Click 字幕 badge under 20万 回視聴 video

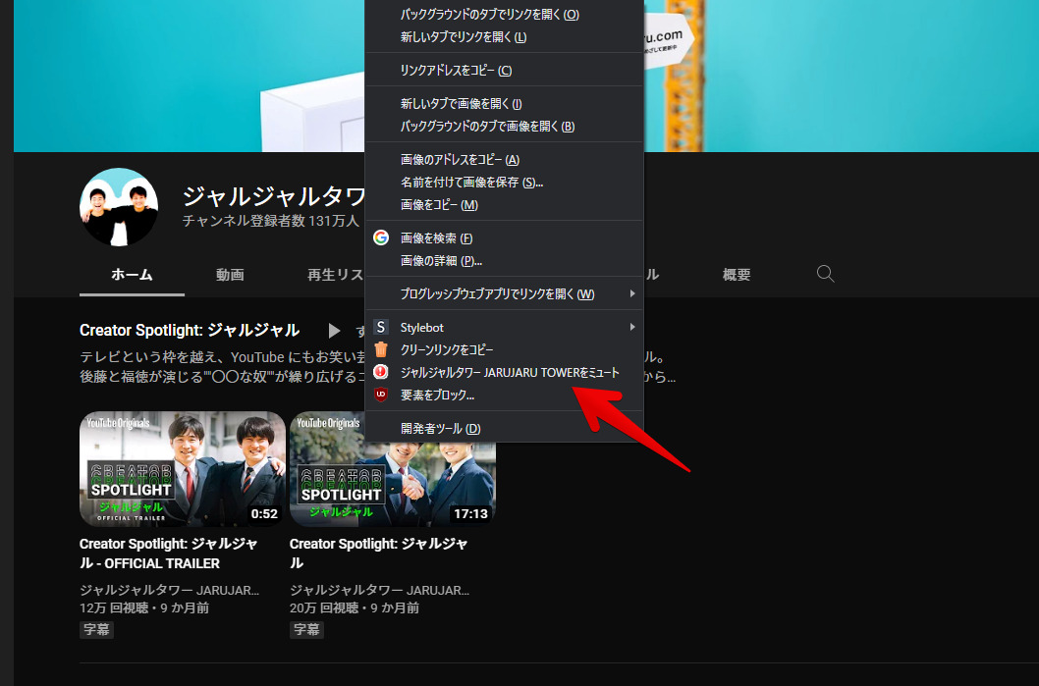pyautogui.click(x=306, y=629)
